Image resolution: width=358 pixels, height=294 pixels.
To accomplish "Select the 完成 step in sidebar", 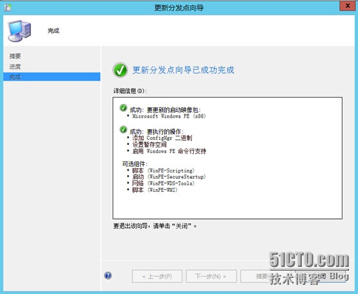I will [52, 77].
